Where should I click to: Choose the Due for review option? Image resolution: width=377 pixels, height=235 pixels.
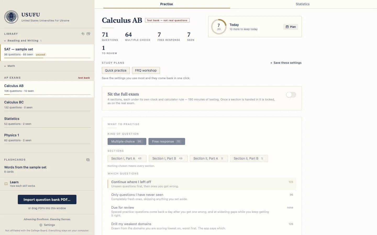click(x=202, y=211)
